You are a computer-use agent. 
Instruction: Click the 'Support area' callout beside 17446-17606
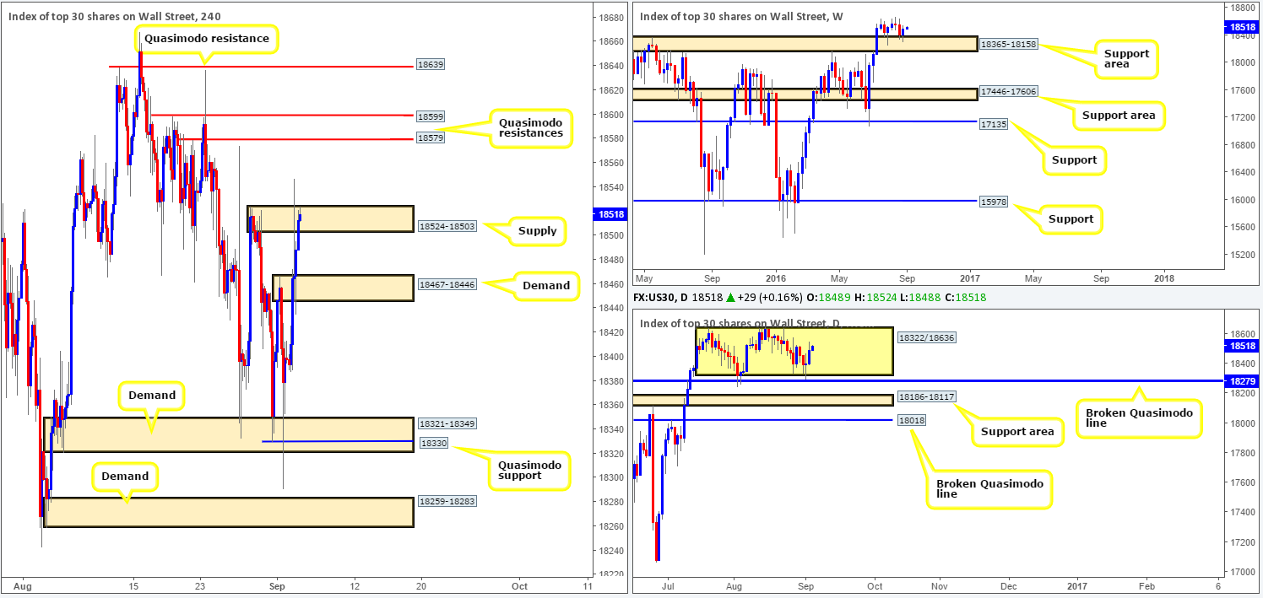pyautogui.click(x=1119, y=115)
